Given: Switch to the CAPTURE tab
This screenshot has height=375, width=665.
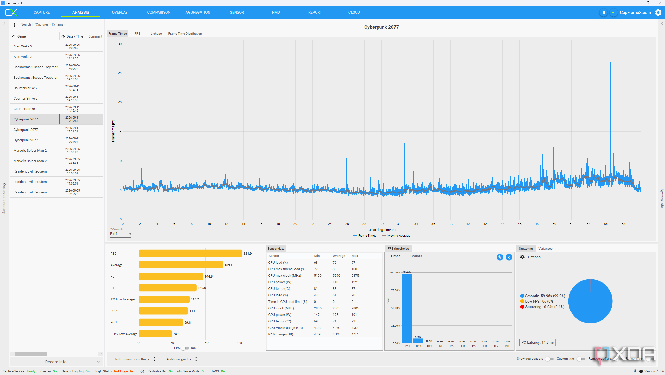Looking at the screenshot, I should (42, 12).
